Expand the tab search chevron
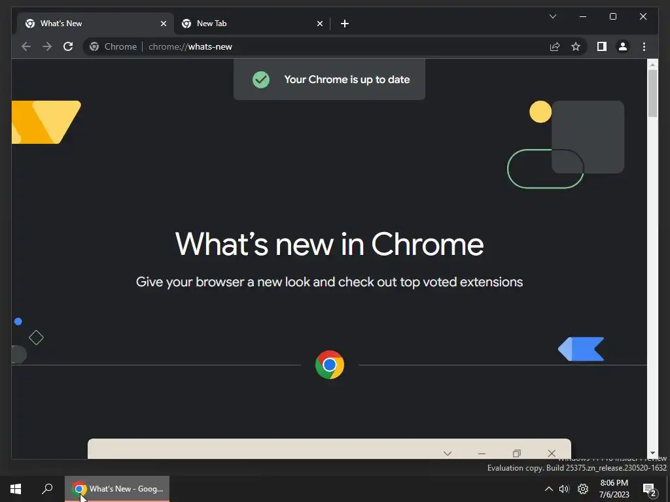Viewport: 670px width, 502px height. 552,16
